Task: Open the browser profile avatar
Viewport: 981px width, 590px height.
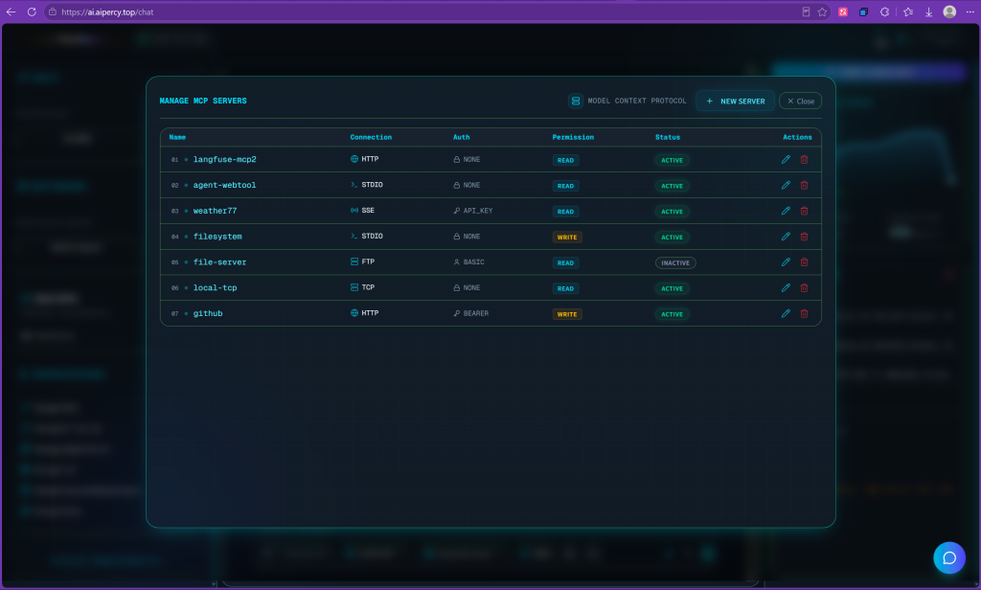Action: [x=949, y=11]
